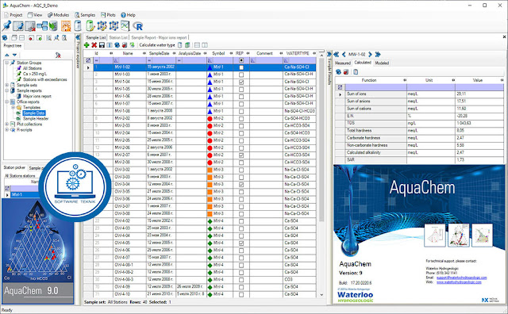Select Ca > 250 mg/L station group
Image resolution: width=508 pixels, height=314 pixels.
click(35, 74)
